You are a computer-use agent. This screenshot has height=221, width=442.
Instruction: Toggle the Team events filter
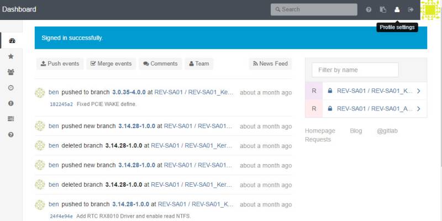click(x=199, y=64)
